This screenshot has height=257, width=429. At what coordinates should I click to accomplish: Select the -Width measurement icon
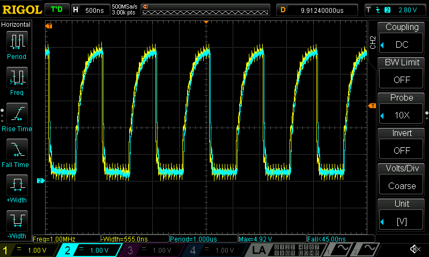point(17,221)
